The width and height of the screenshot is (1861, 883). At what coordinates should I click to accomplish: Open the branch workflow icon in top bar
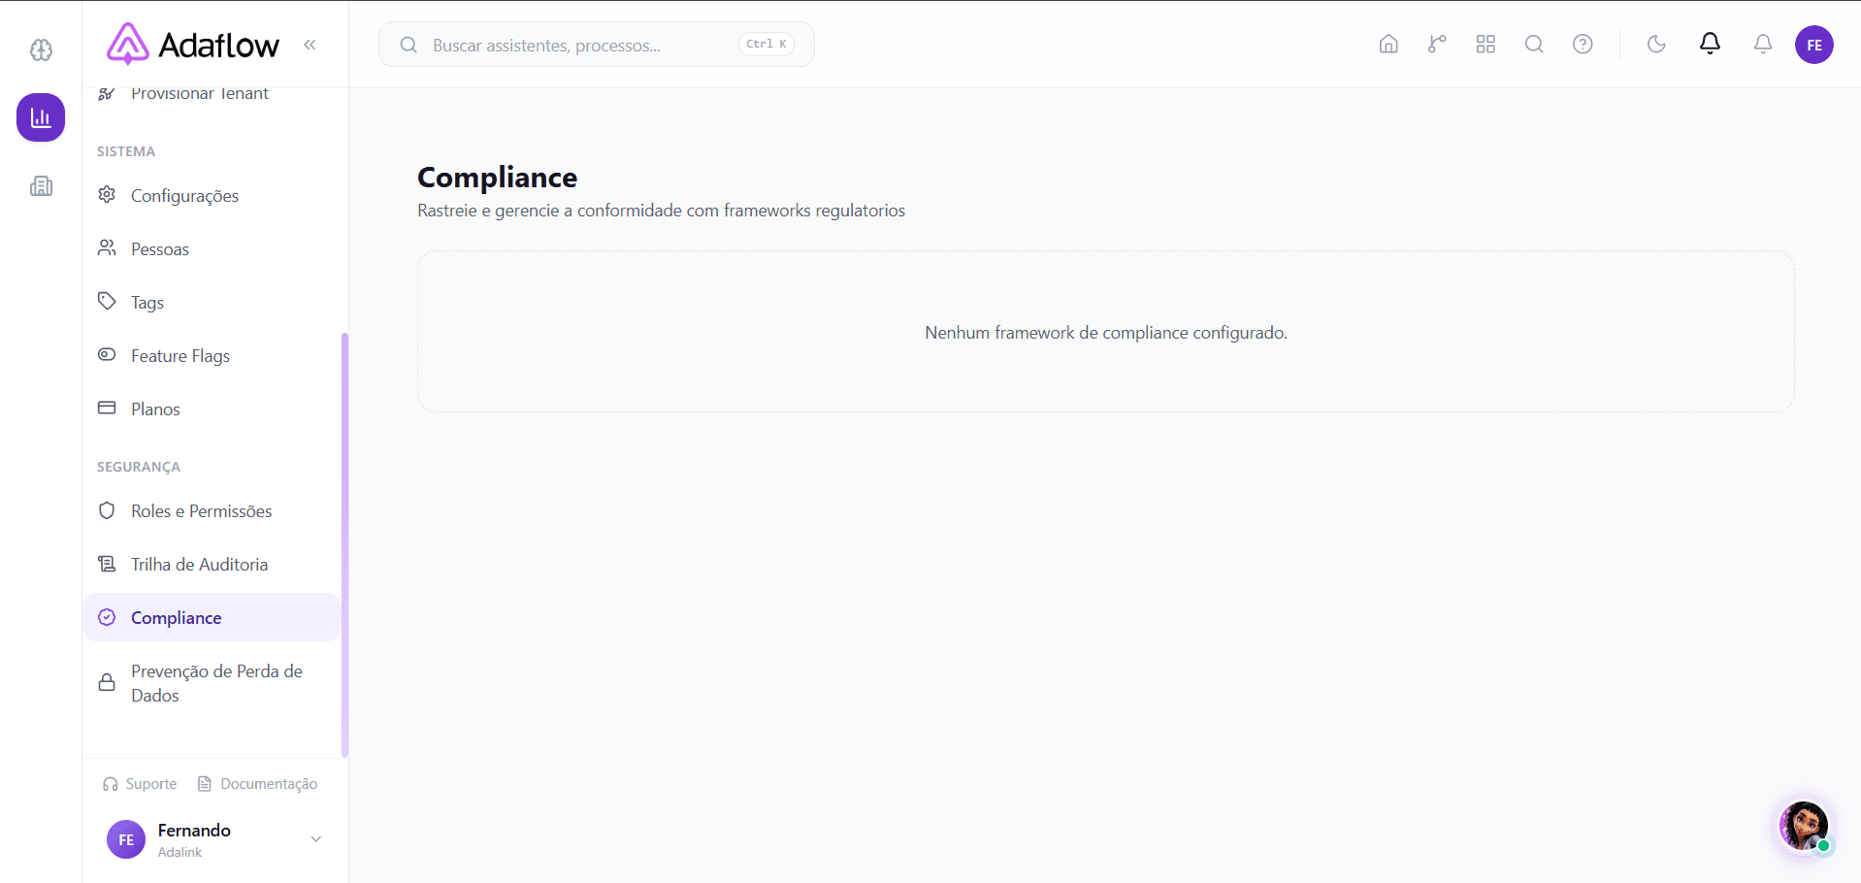[1437, 44]
